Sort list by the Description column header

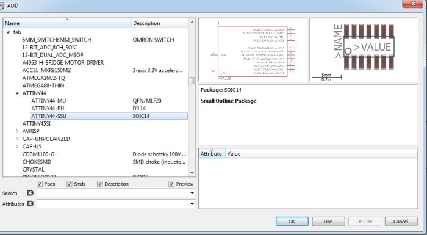(160, 23)
